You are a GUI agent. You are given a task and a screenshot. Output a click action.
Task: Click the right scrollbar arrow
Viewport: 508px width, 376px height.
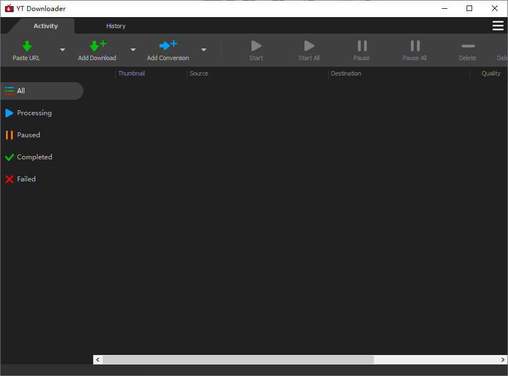coord(502,359)
